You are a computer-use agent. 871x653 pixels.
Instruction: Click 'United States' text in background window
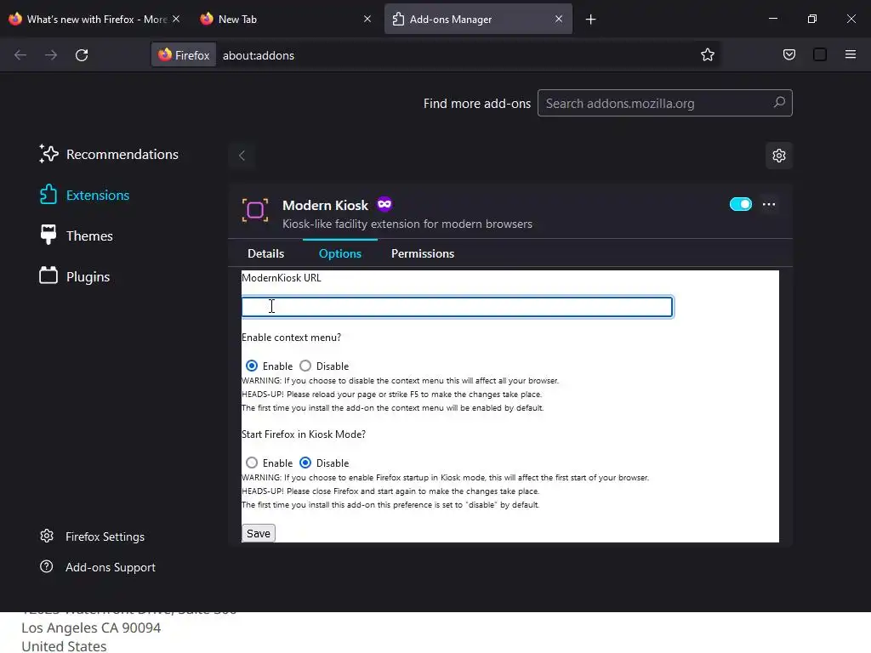coord(64,646)
